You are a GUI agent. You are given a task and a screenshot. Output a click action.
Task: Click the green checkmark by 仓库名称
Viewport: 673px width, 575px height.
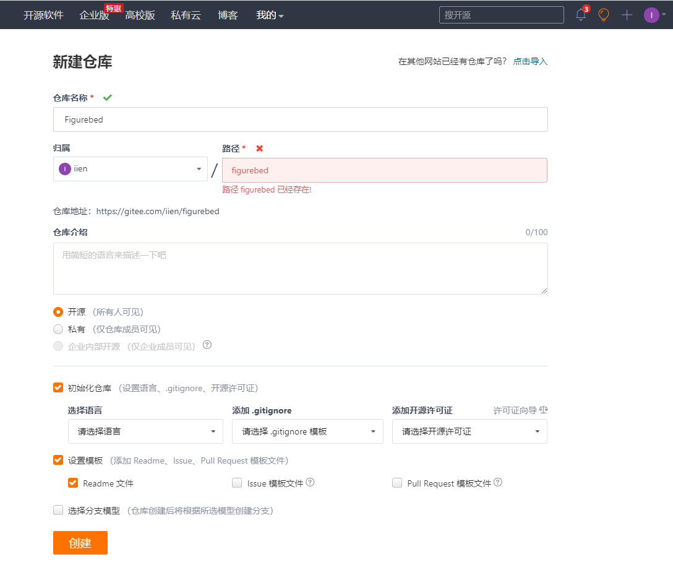(107, 97)
